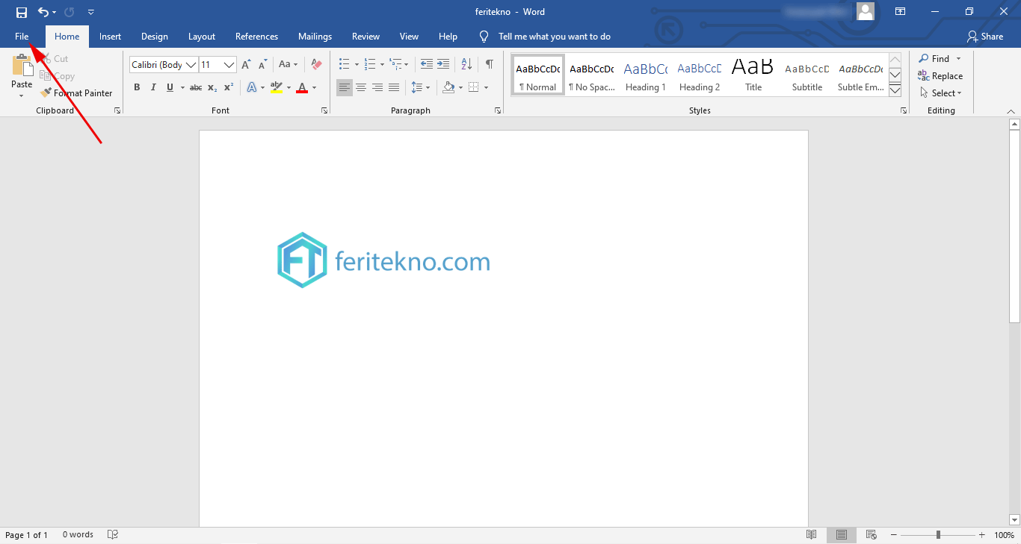Toggle Underline formatting
Viewport: 1021px width, 544px height.
coord(170,87)
